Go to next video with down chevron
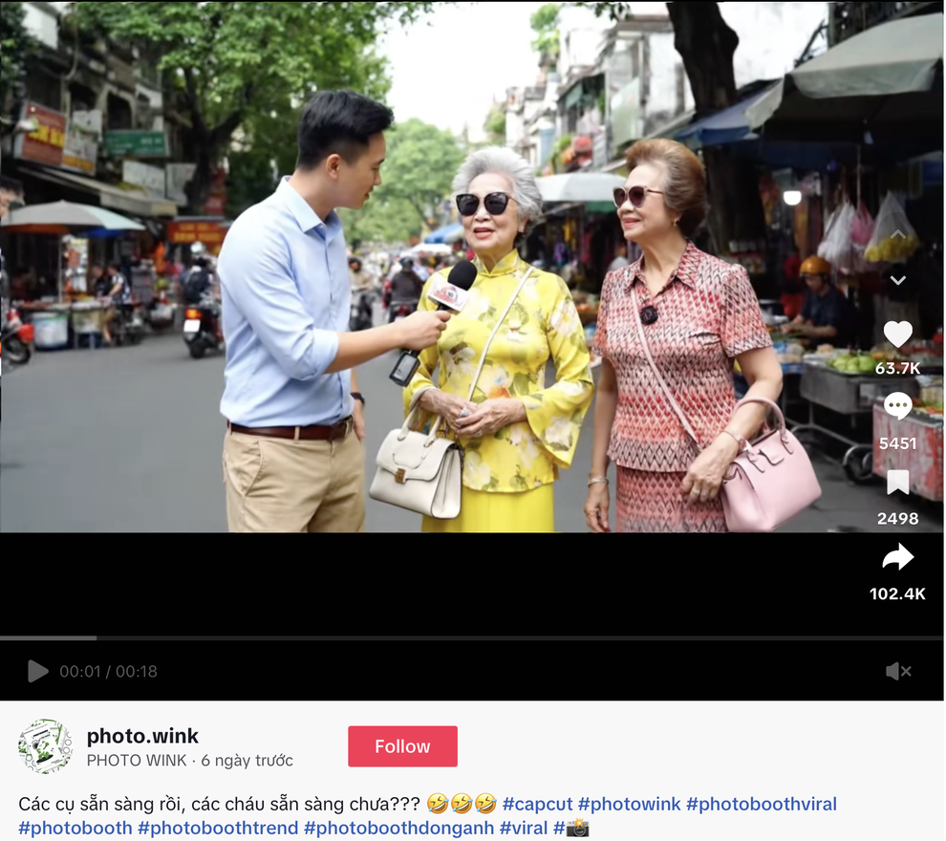Screen dimensions: 946x841 click(897, 280)
